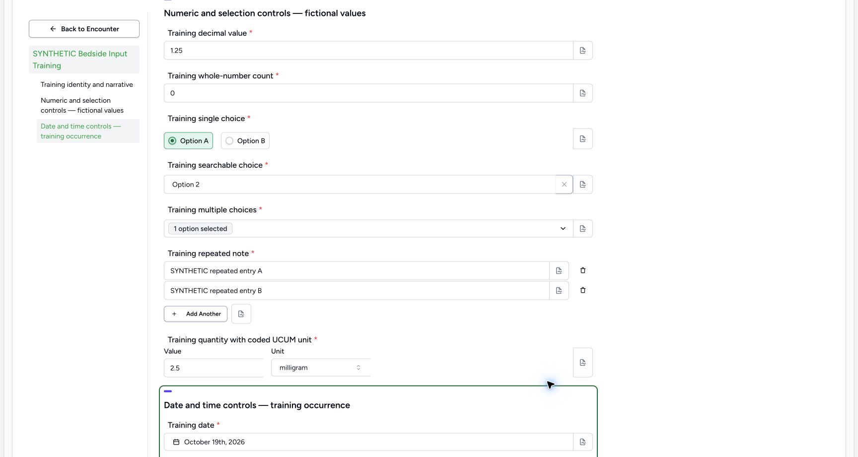The image size is (858, 457).
Task: Open the Training searchable choice combo box
Action: pyautogui.click(x=359, y=185)
